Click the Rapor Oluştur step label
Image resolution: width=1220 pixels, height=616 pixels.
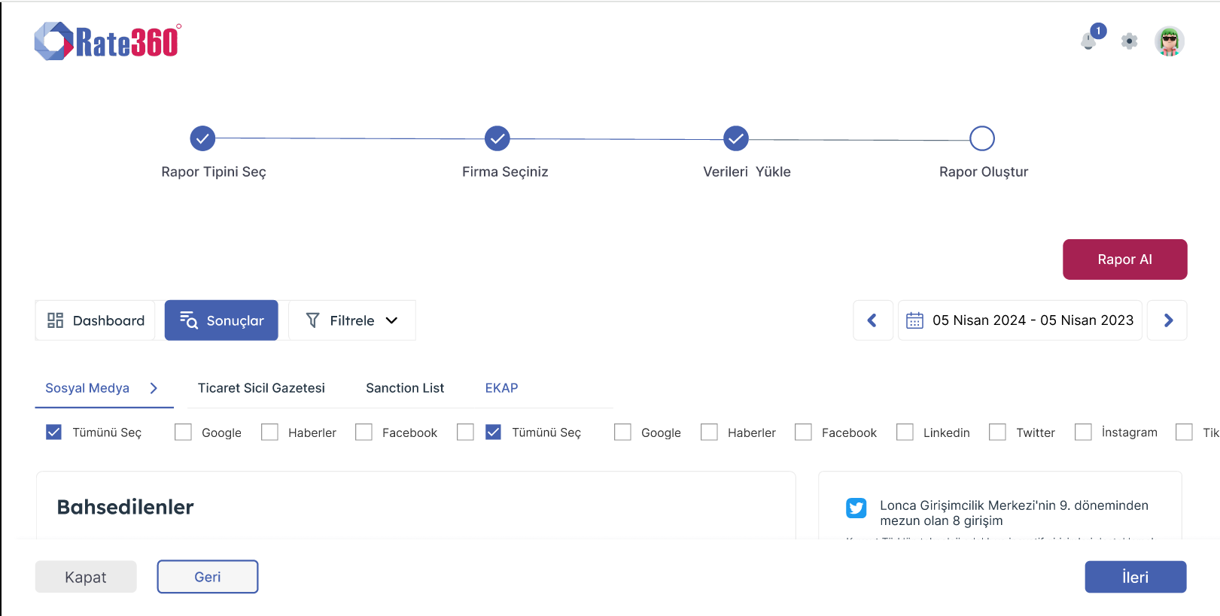[x=984, y=172]
